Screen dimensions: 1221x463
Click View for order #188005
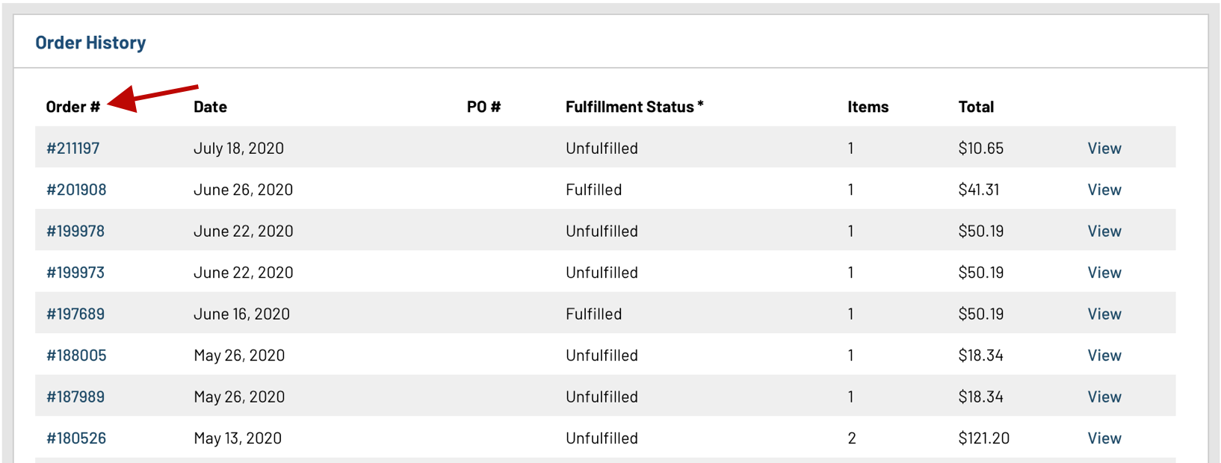click(1104, 355)
